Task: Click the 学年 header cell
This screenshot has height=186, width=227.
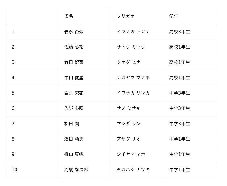Action: [x=174, y=16]
